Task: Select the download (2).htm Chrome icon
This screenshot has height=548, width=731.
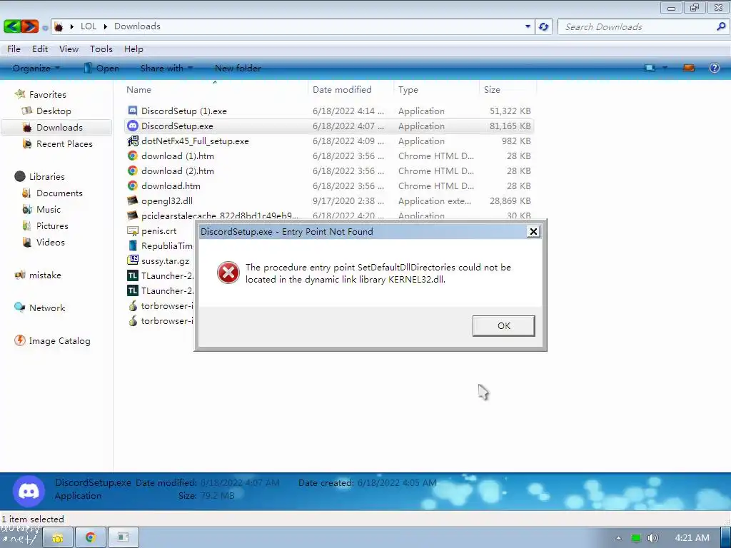Action: (133, 171)
